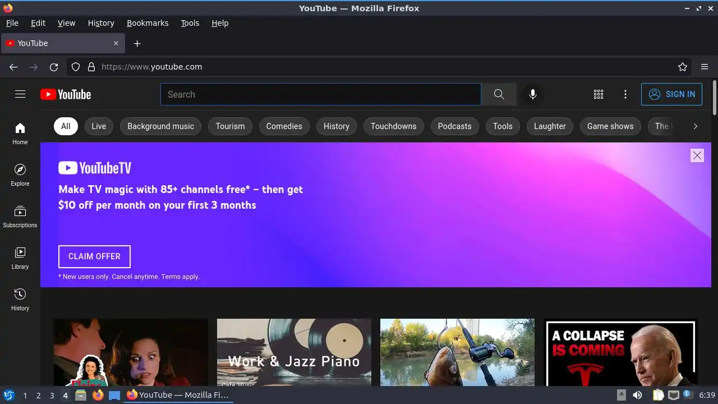Open the Edit menu
The height and width of the screenshot is (404, 718).
[x=38, y=23]
